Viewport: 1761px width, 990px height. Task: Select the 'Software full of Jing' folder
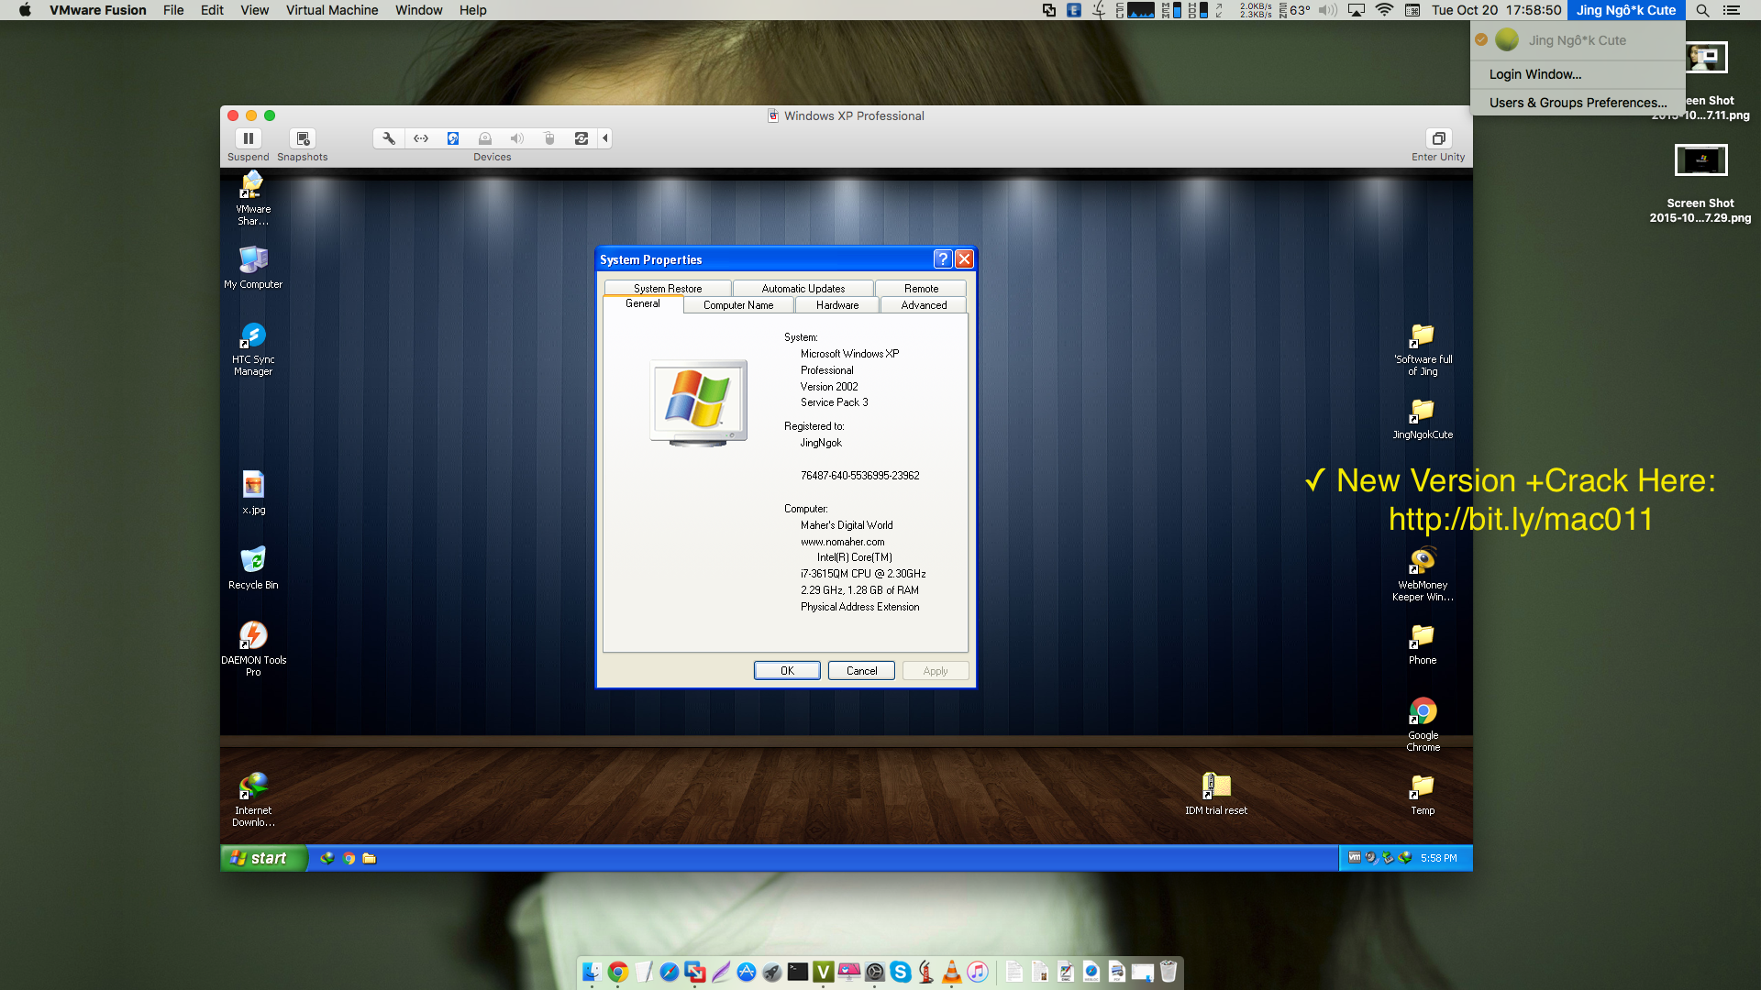1423,348
